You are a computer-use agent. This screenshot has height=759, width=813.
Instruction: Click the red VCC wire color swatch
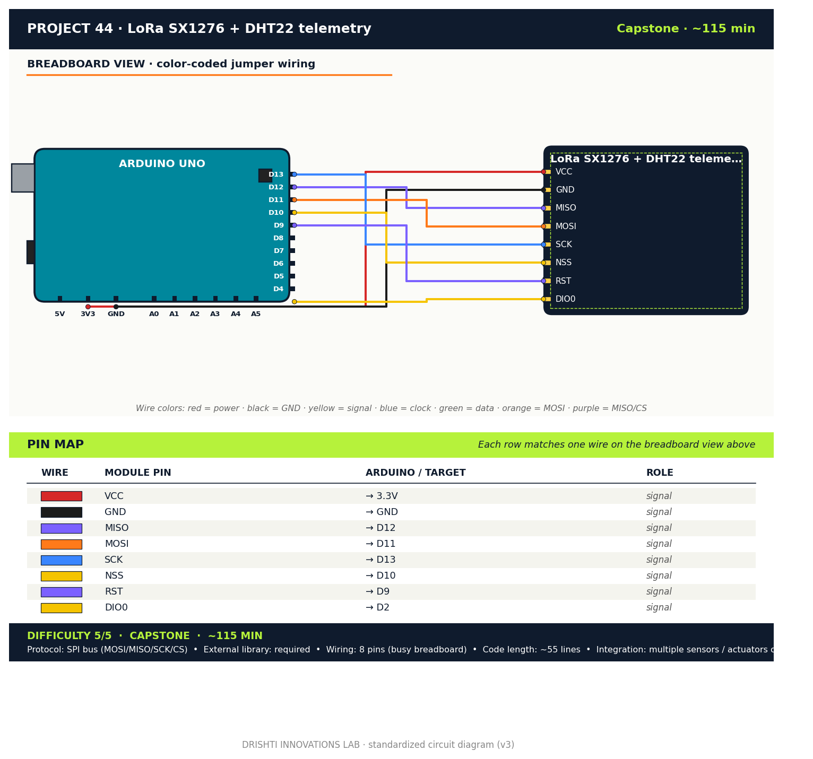click(62, 496)
